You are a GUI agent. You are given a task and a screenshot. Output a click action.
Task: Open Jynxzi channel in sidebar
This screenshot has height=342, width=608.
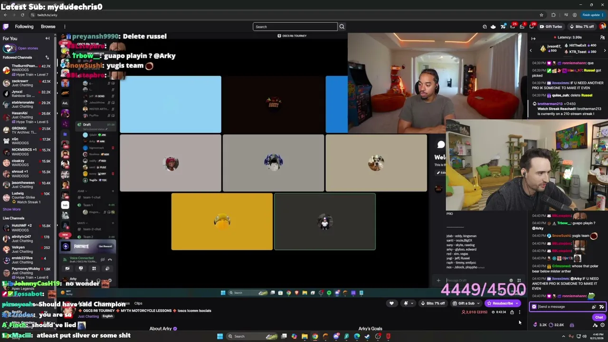(27, 94)
